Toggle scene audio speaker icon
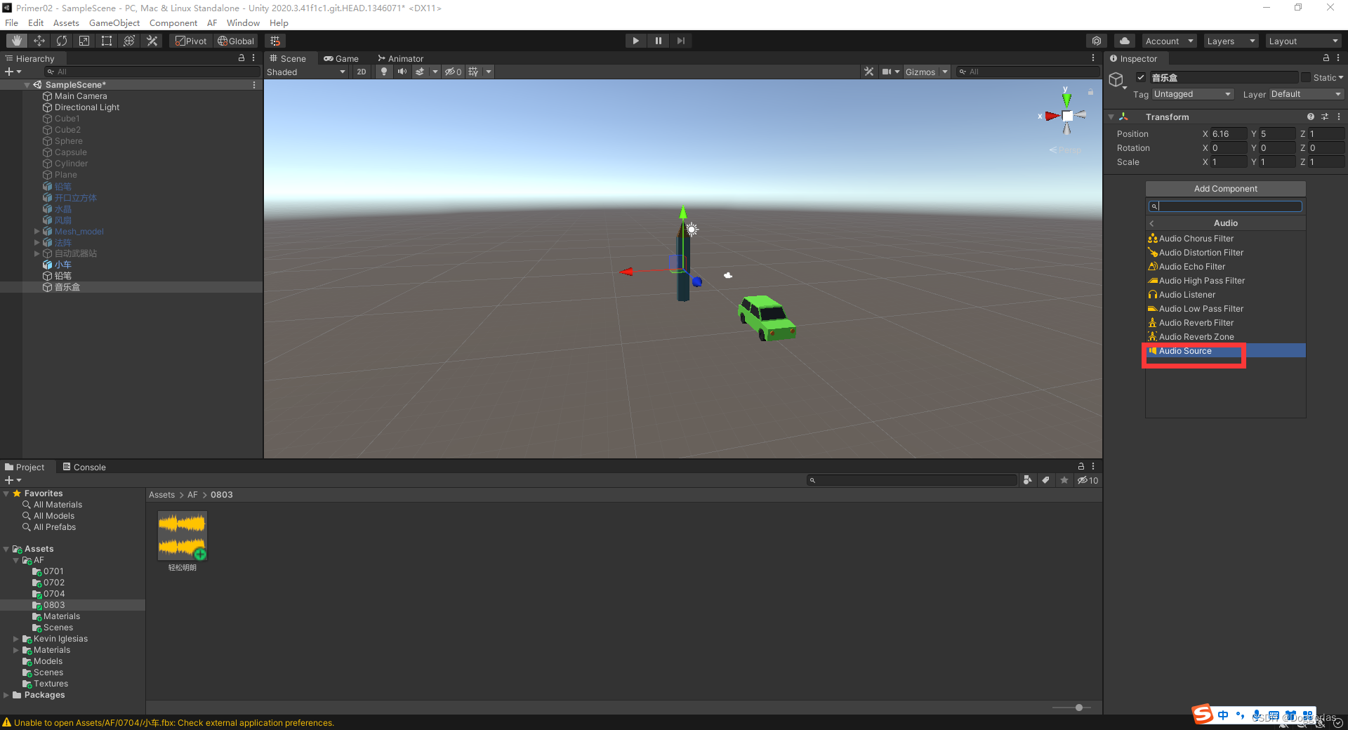The width and height of the screenshot is (1348, 730). click(x=402, y=72)
